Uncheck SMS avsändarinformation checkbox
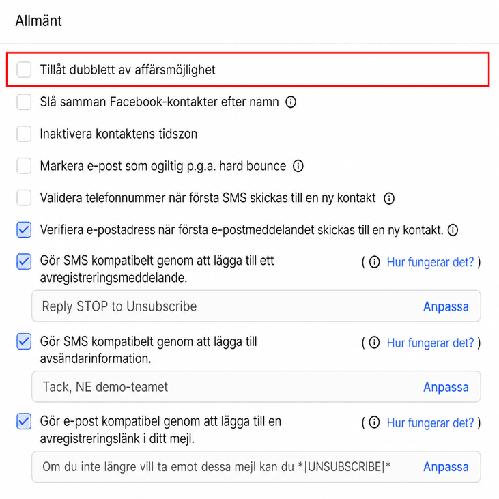The height and width of the screenshot is (499, 499). tap(24, 342)
